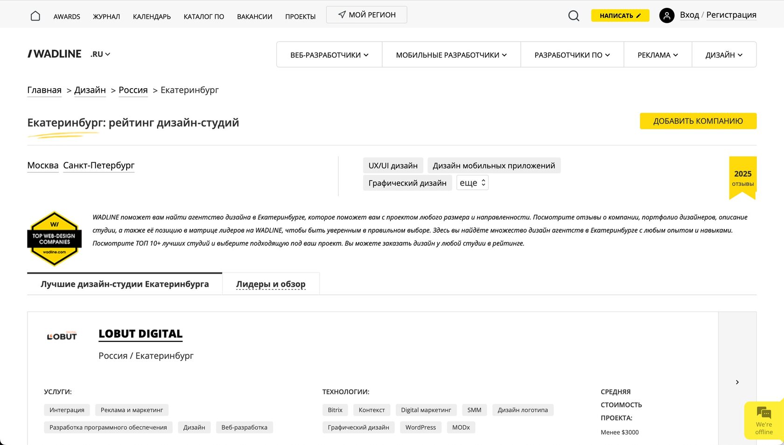Go to Россия breadcrumb
This screenshot has height=445, width=784.
coord(133,90)
